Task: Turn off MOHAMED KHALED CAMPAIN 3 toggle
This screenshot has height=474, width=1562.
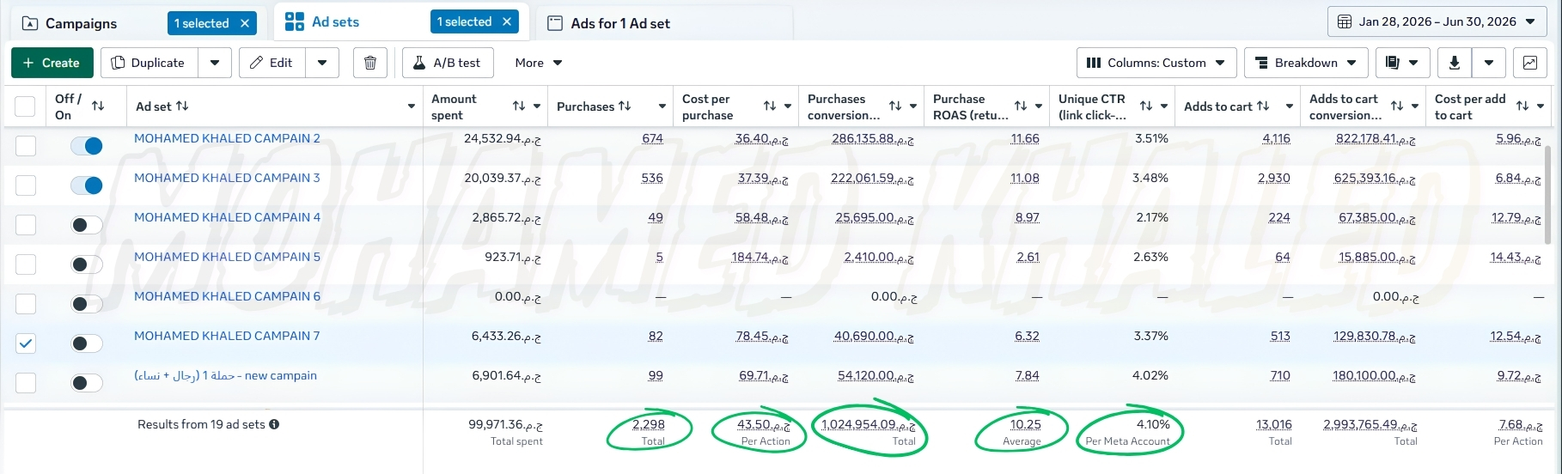Action: point(87,185)
